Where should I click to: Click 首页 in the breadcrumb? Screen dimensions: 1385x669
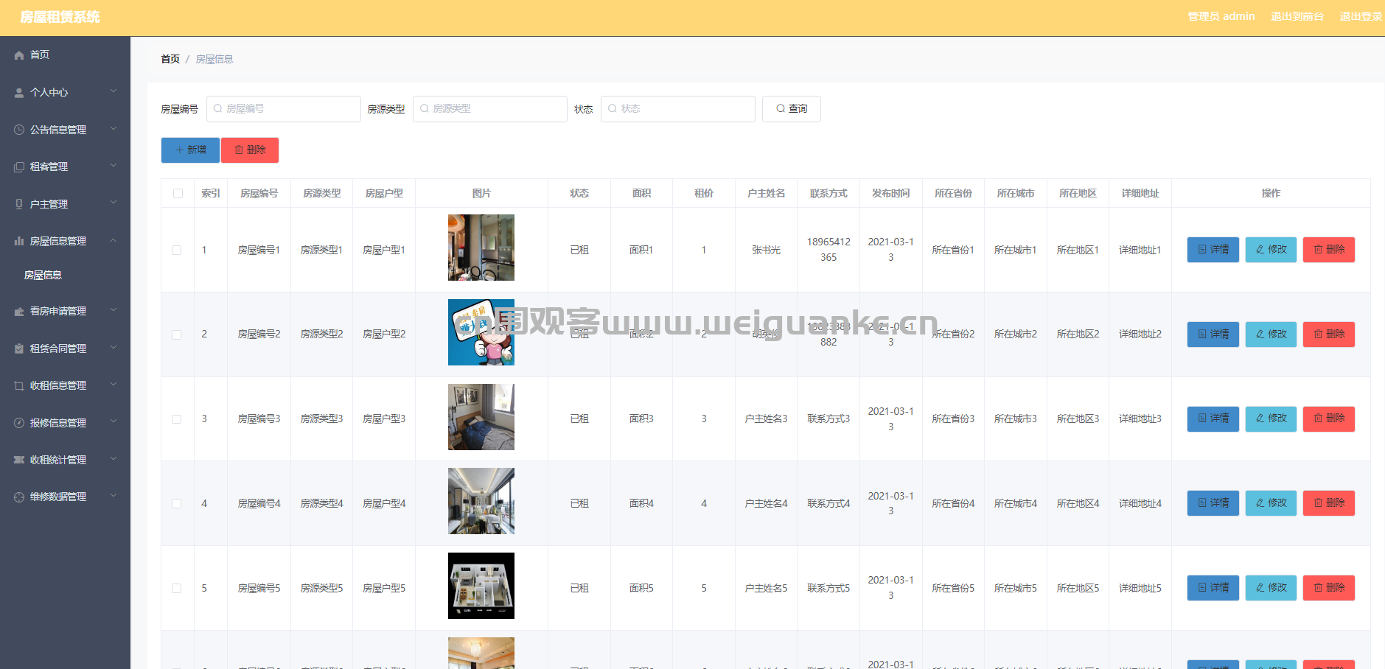pyautogui.click(x=170, y=59)
